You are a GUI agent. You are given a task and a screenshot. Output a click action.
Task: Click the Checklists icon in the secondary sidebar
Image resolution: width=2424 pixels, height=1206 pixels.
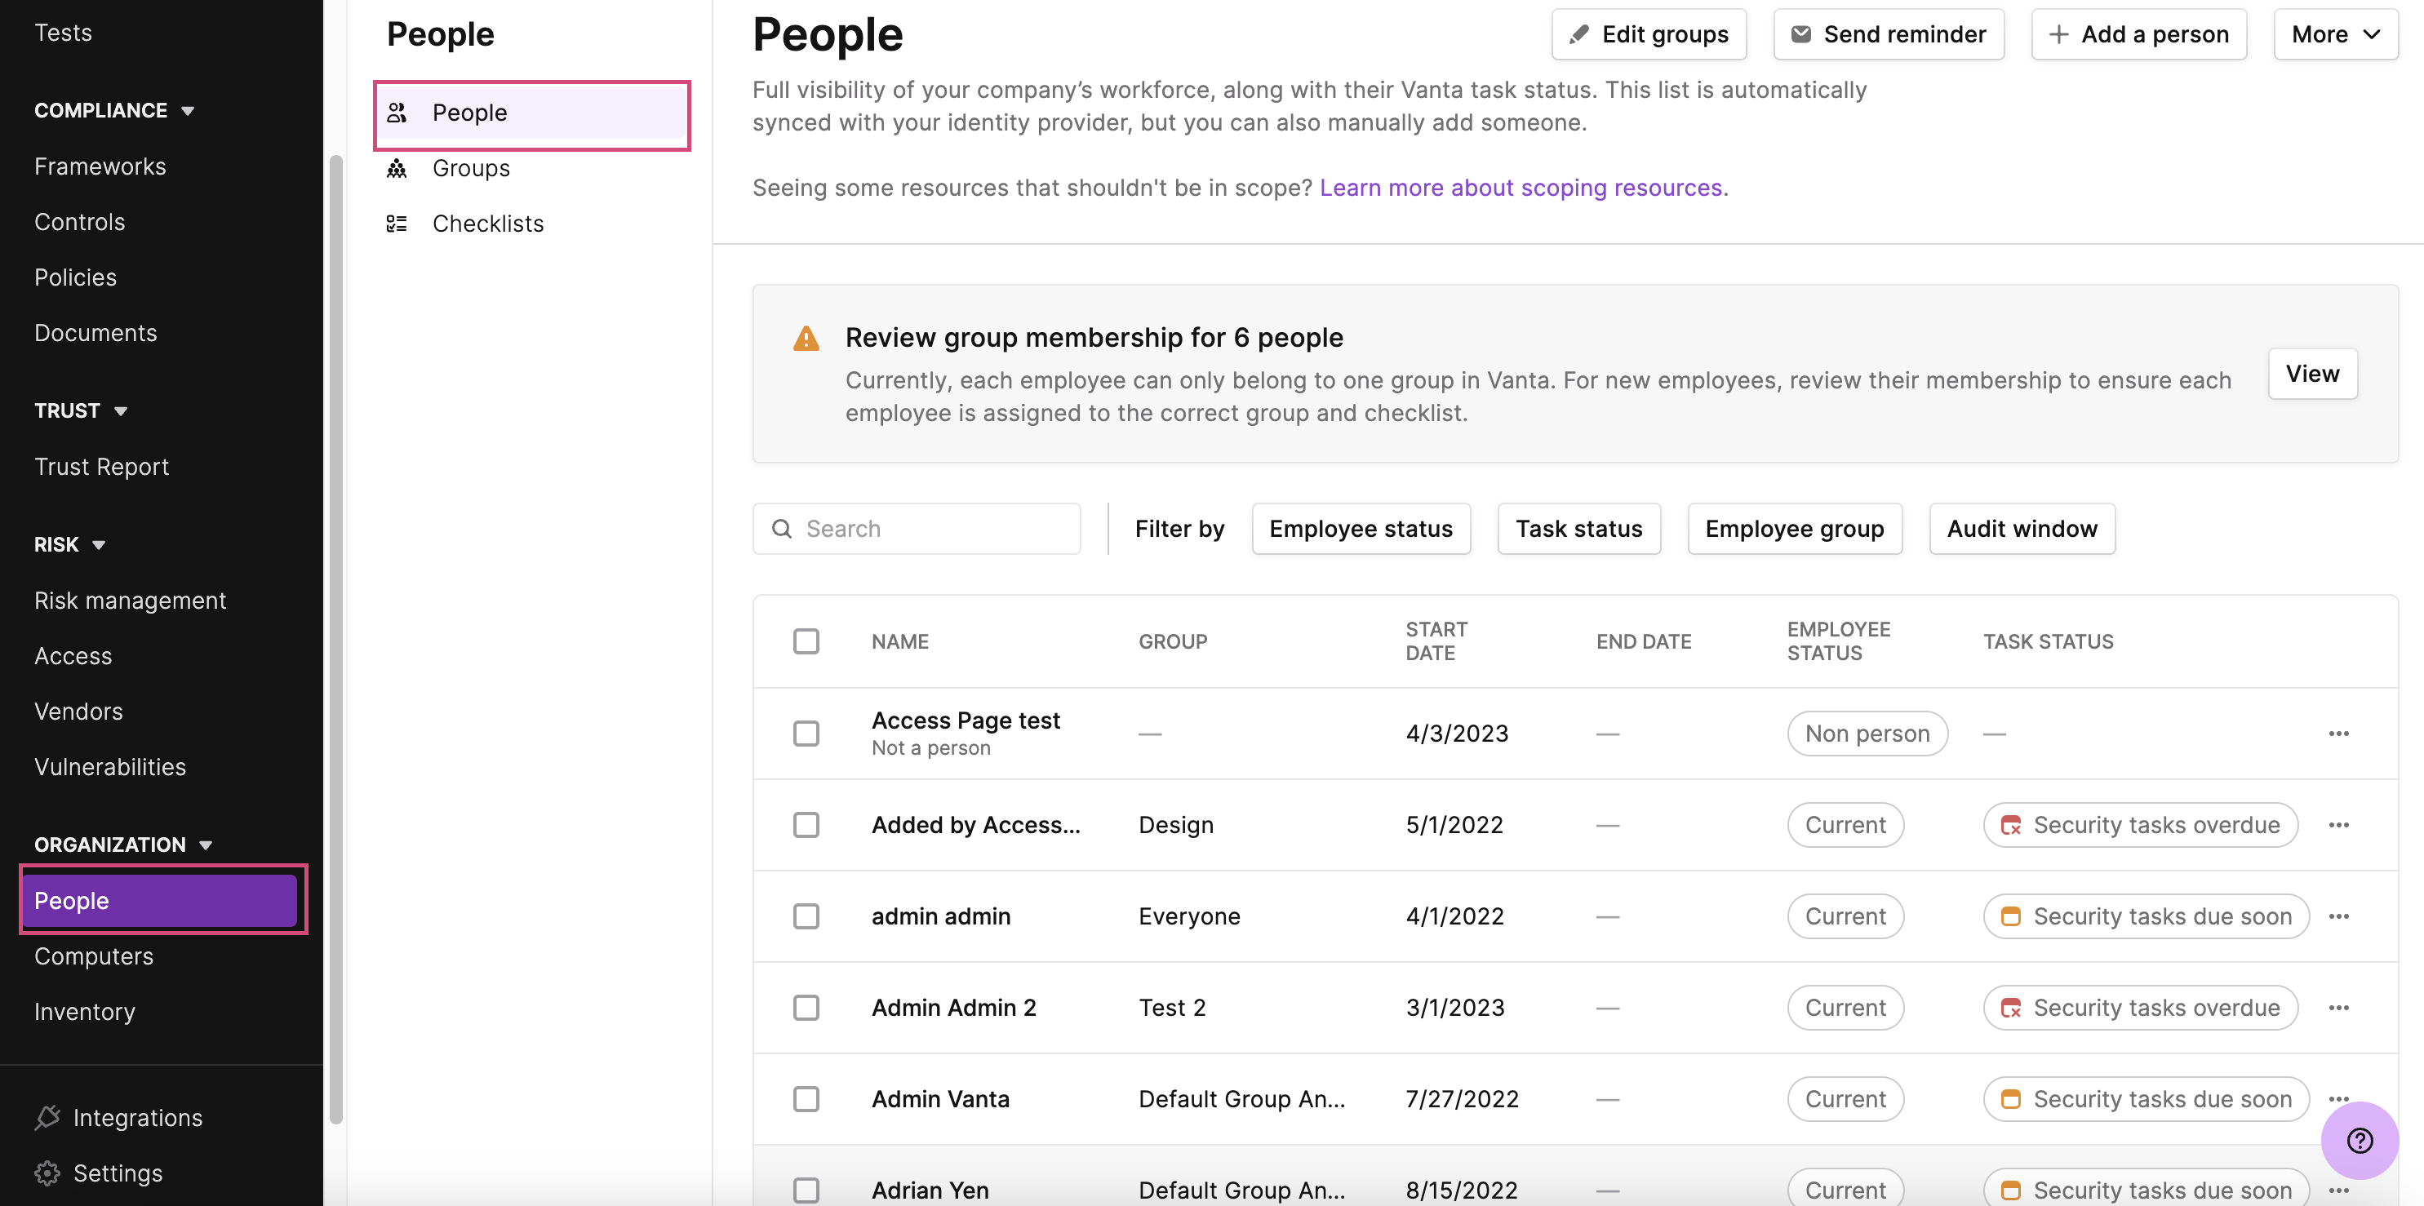pos(397,224)
